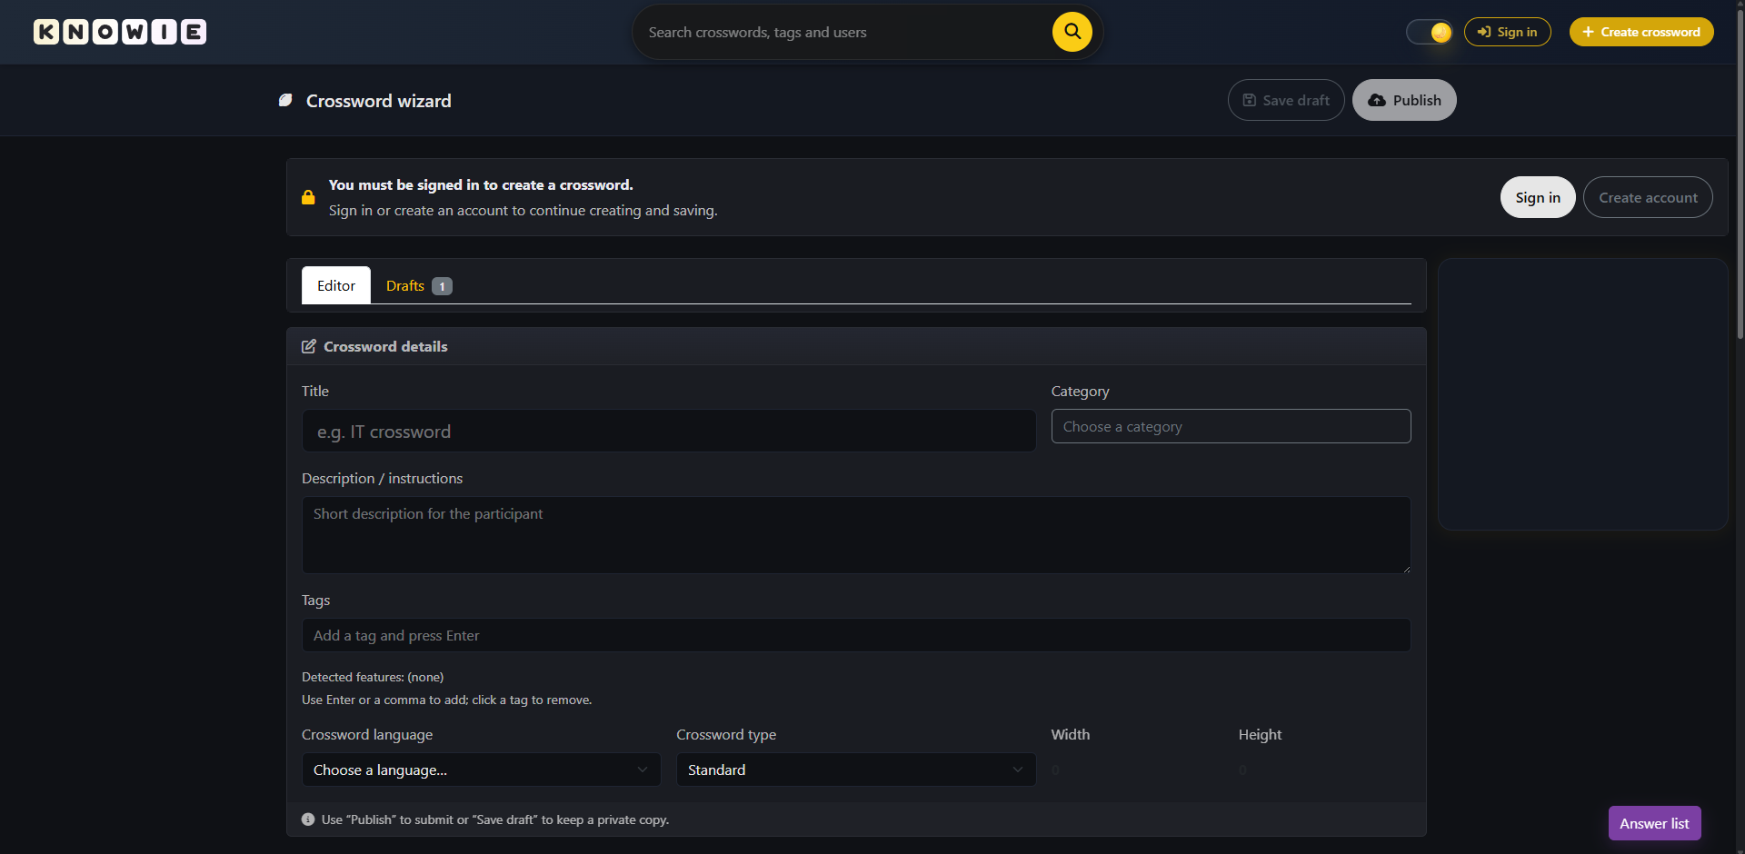Click the cloud upload icon on Publish
The width and height of the screenshot is (1745, 854).
(x=1377, y=100)
